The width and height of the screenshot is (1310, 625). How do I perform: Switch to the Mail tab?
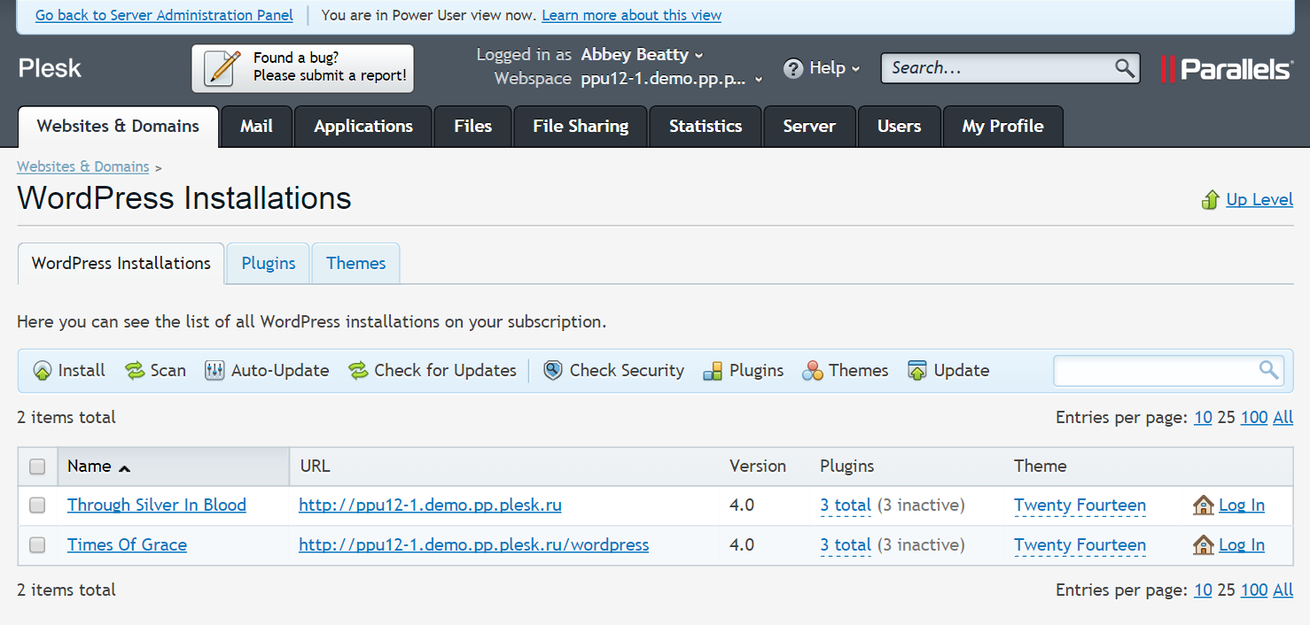[256, 127]
